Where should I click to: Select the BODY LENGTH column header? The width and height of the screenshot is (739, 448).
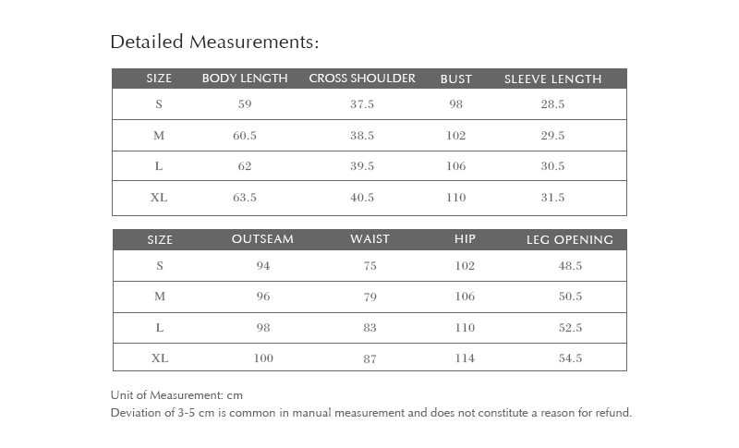245,79
